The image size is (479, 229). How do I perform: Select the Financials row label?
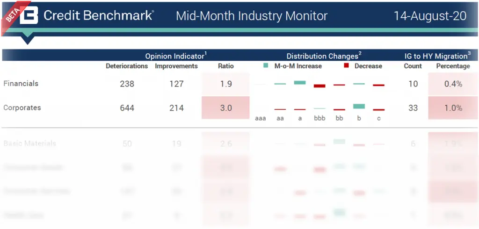21,83
